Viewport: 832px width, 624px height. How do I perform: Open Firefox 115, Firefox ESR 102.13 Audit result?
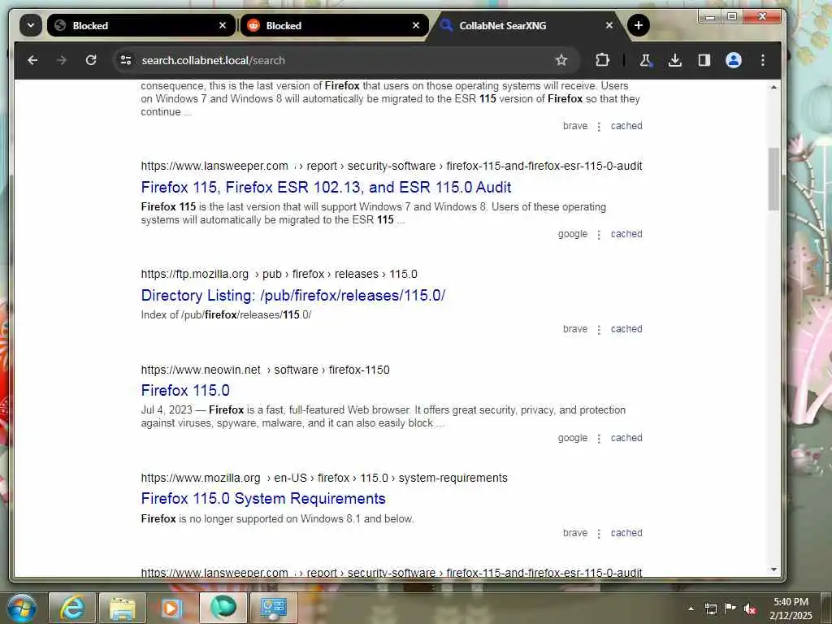(x=326, y=188)
